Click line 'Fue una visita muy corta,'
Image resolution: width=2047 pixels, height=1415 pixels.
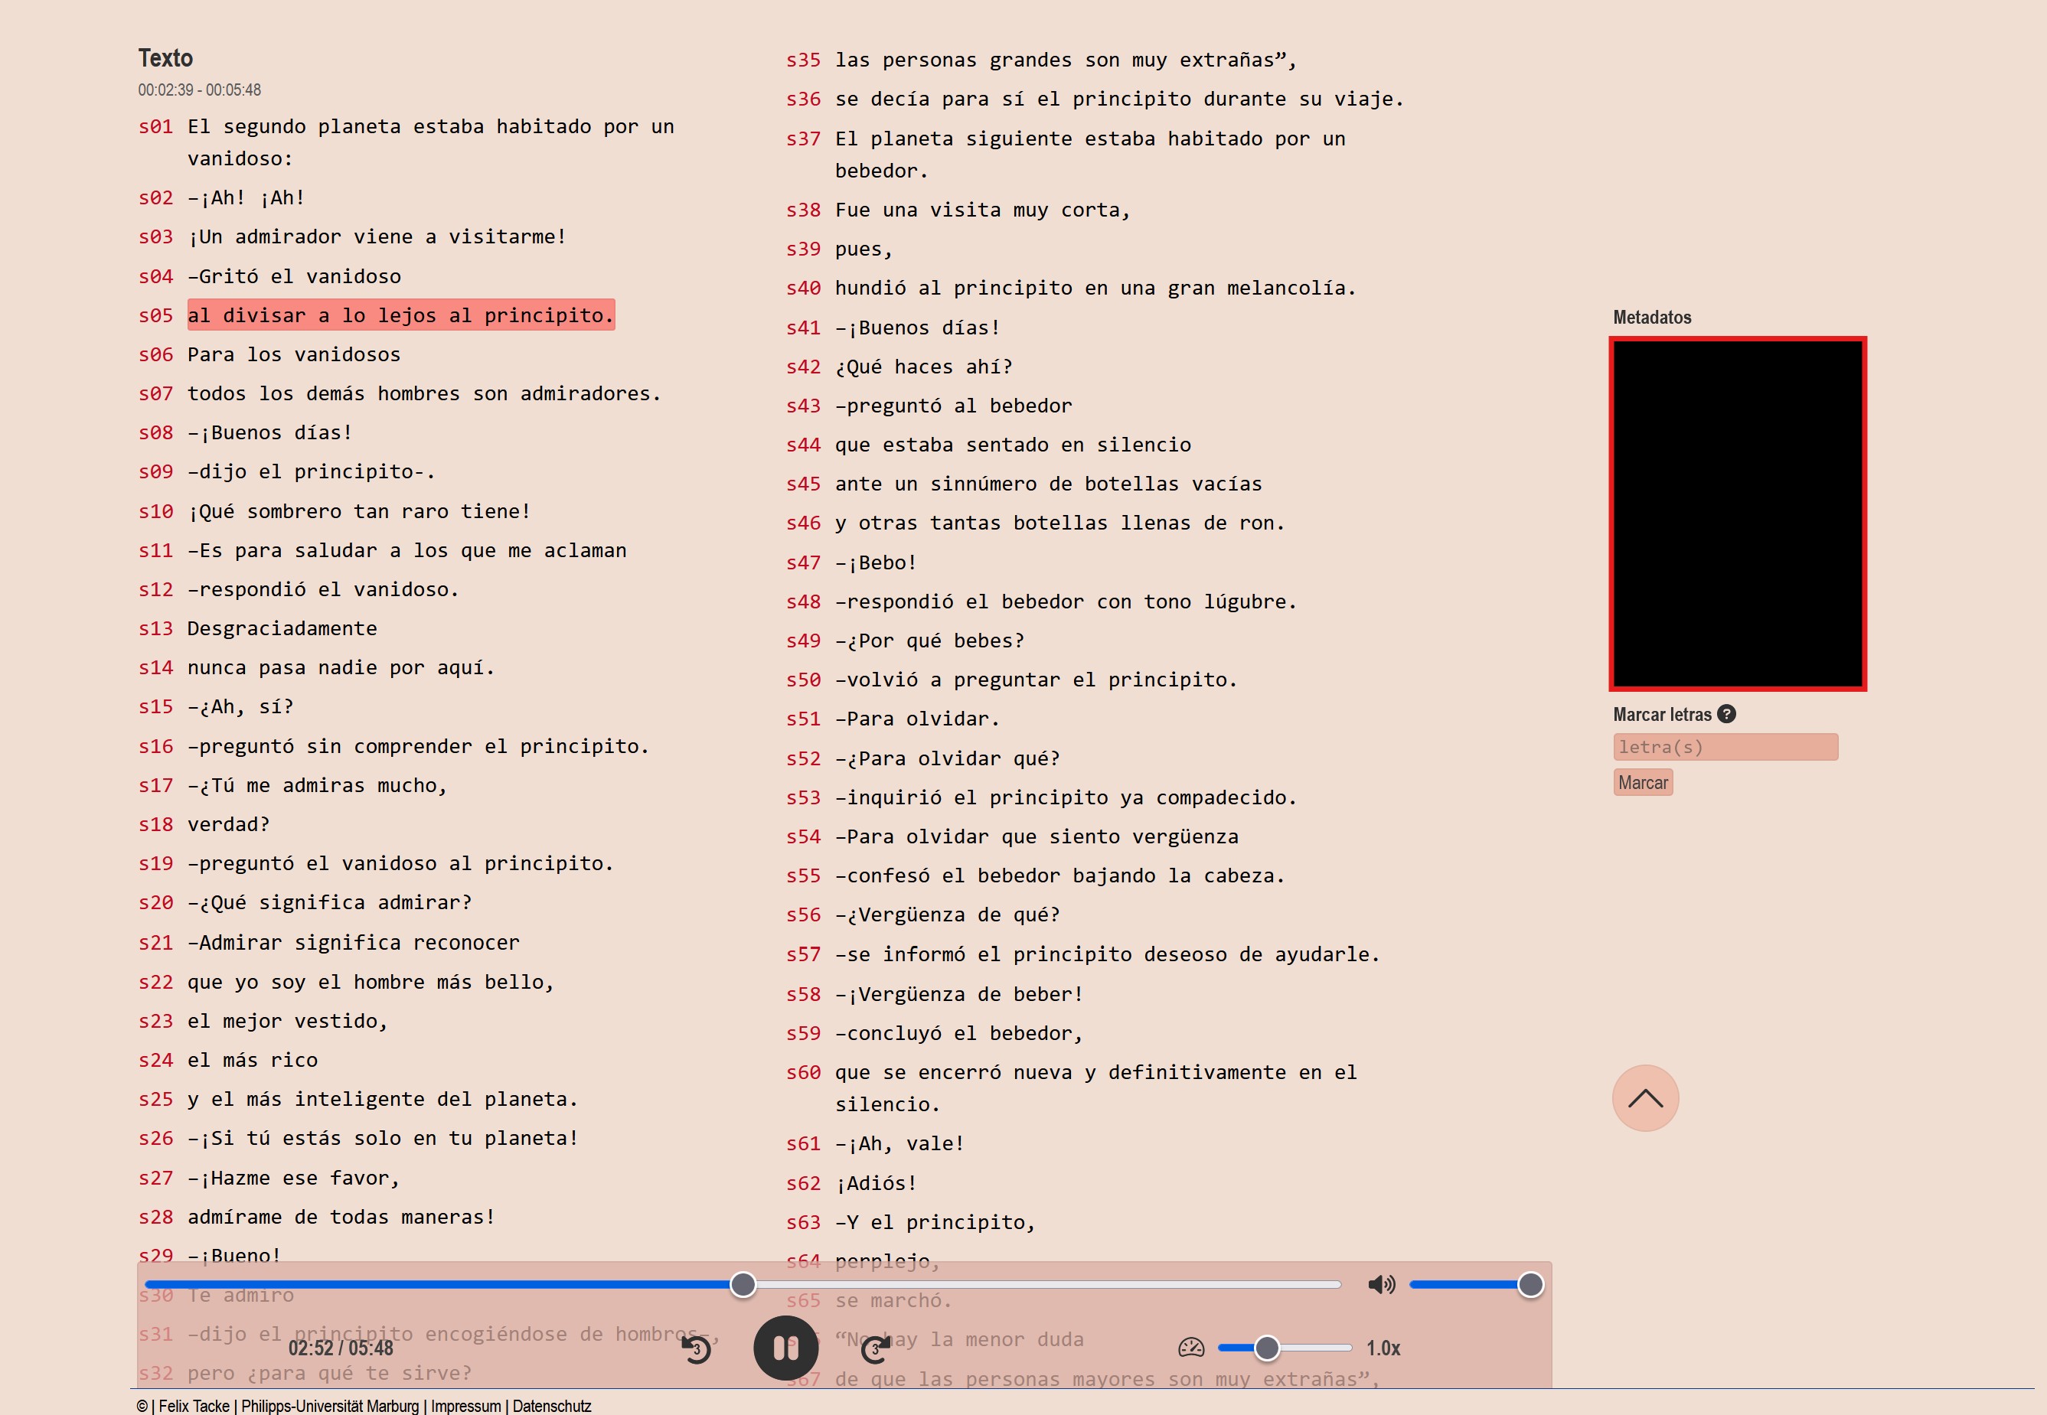(x=983, y=209)
